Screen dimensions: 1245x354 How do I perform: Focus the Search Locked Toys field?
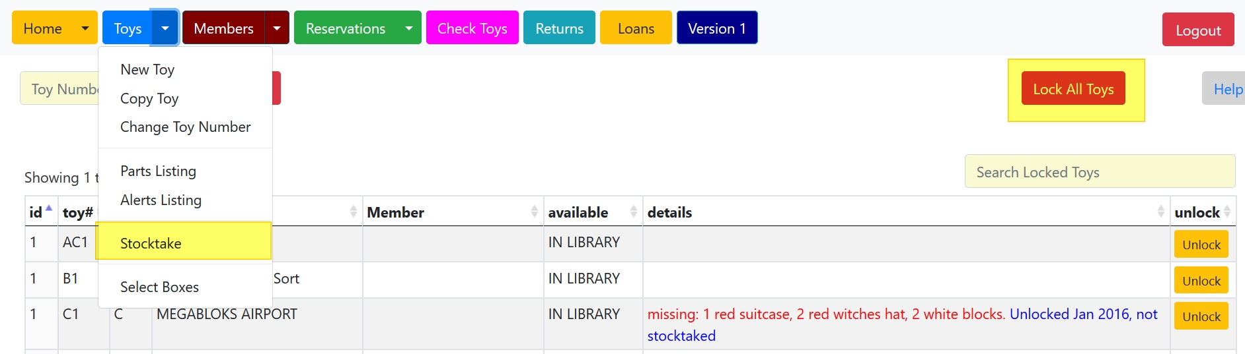[1099, 172]
